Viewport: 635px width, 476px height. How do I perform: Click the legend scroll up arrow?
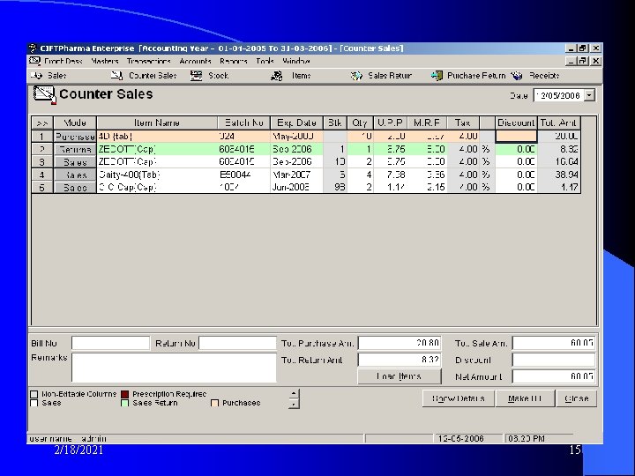point(294,394)
